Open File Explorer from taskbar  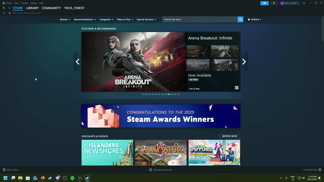tap(20, 178)
